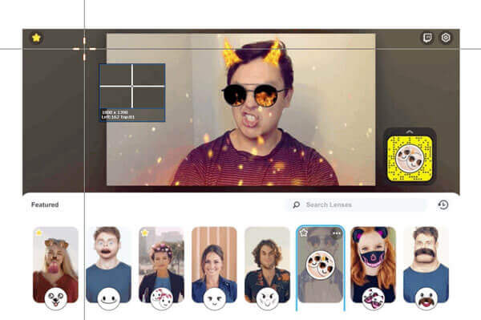Open the favorites star in top-left corner

pyautogui.click(x=36, y=38)
